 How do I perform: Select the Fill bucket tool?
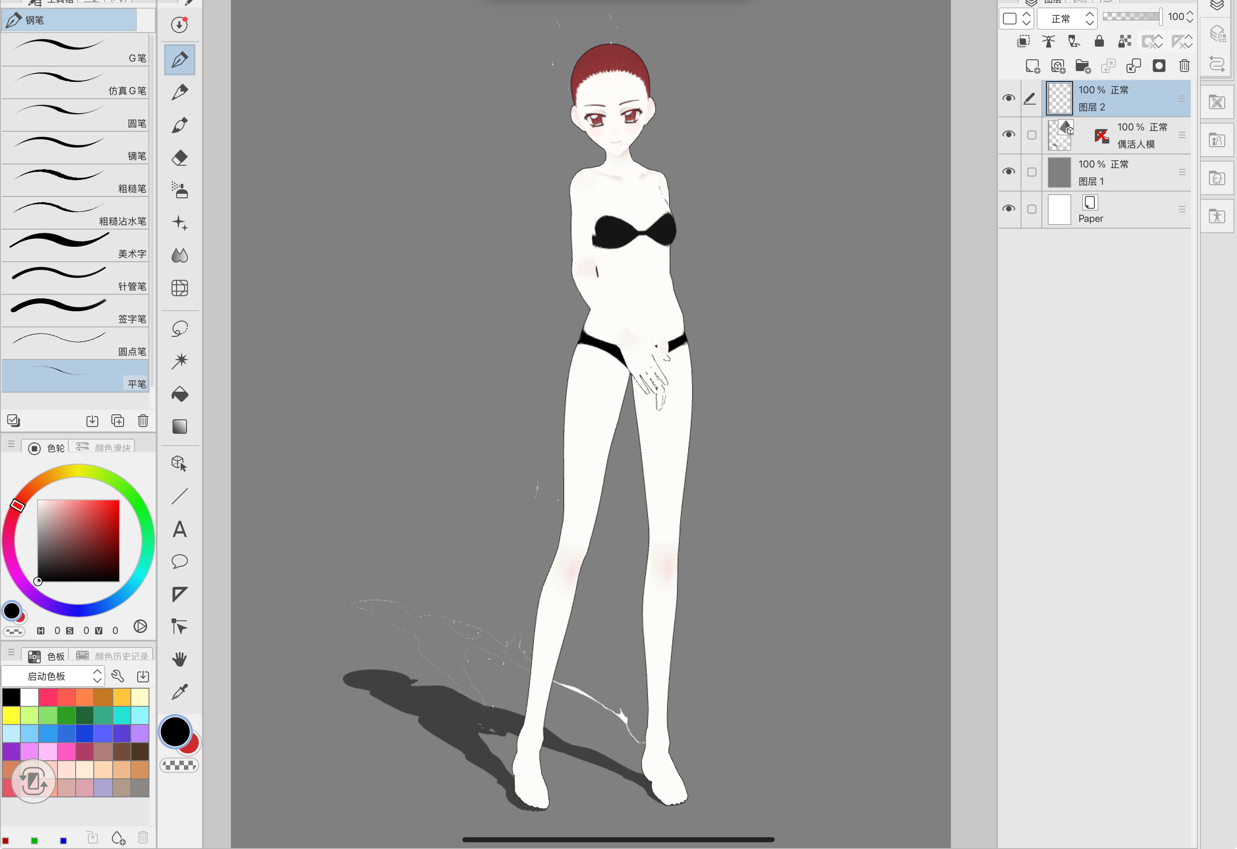click(x=179, y=394)
